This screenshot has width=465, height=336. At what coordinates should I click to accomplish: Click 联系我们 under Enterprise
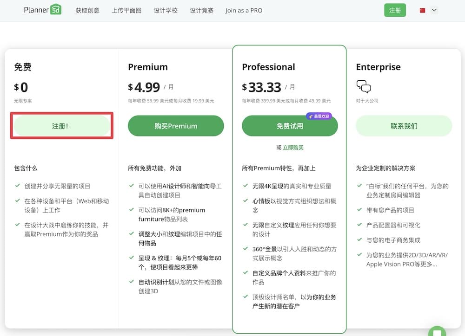tap(404, 126)
